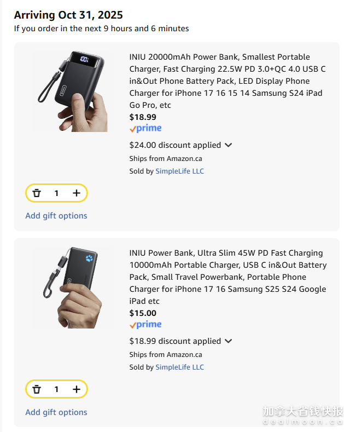344x432 pixels.
Task: Expand the $24.00 discount applied details
Action: pyautogui.click(x=228, y=145)
